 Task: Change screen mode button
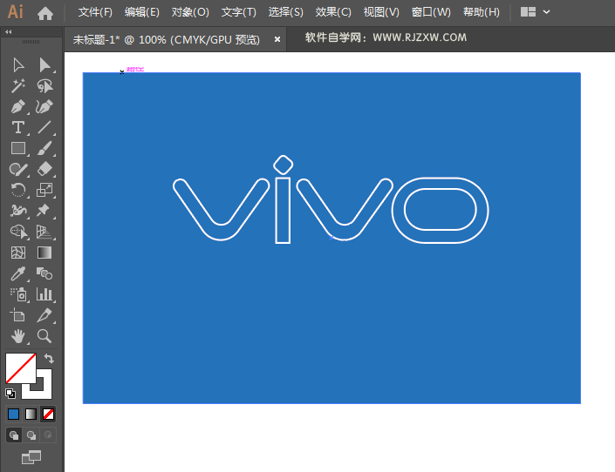pos(31,457)
